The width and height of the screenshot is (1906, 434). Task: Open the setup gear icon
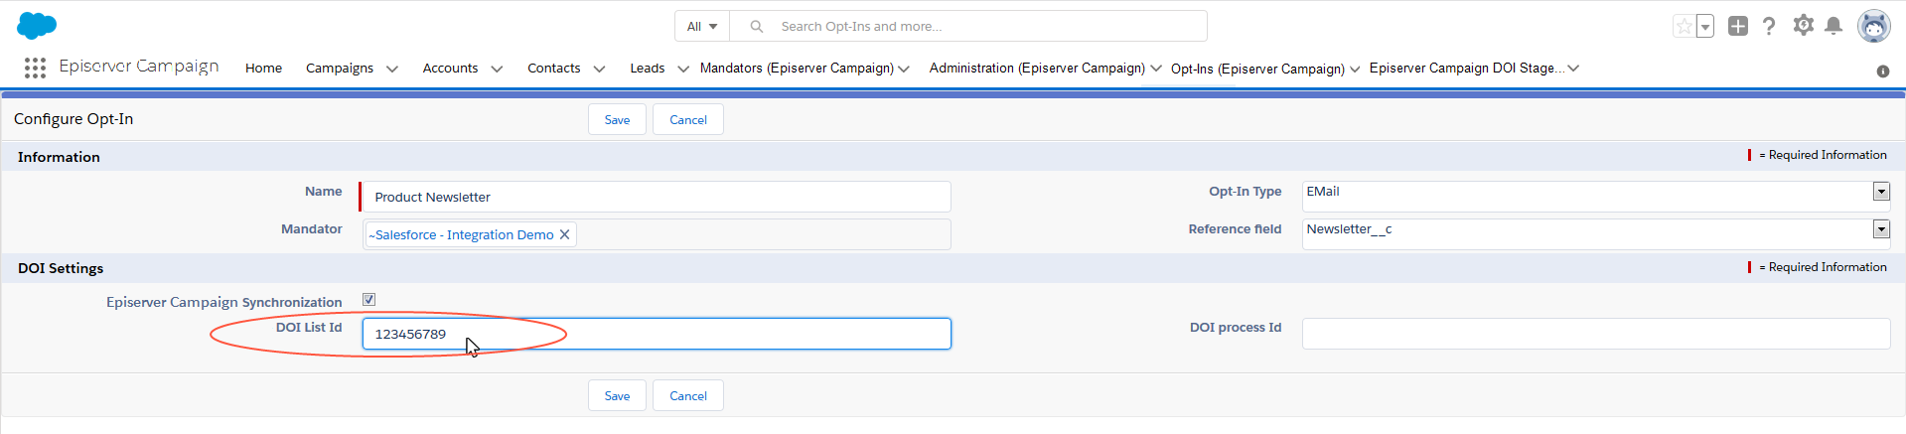coord(1803,26)
